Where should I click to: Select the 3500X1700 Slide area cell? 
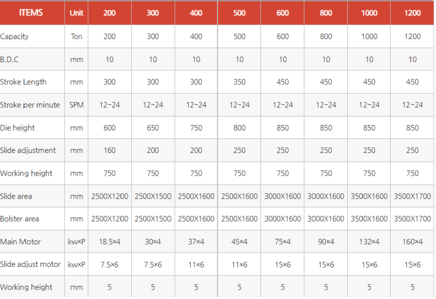(413, 196)
